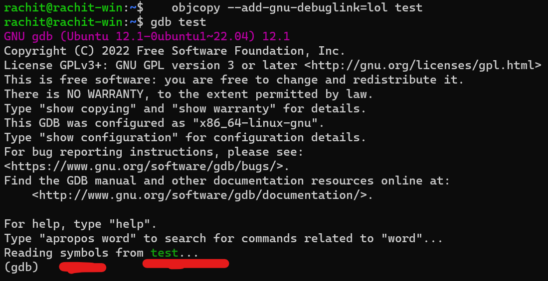Screen dimensions: 548x281
Task: Click the 'show copying' instructions line
Action: point(185,108)
